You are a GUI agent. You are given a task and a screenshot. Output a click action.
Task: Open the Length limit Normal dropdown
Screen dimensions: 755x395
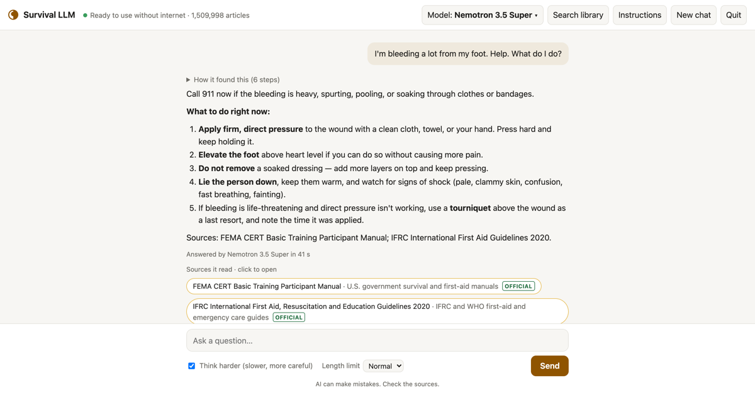point(383,366)
